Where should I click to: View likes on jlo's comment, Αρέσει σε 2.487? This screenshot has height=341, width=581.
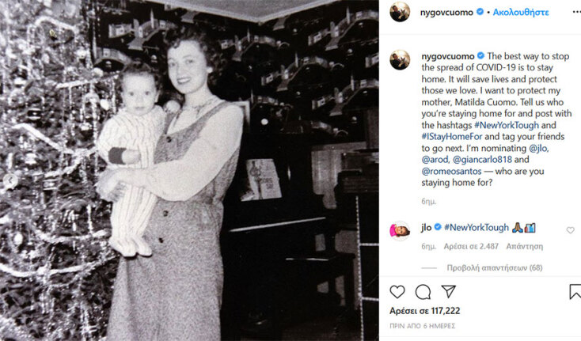pyautogui.click(x=471, y=246)
